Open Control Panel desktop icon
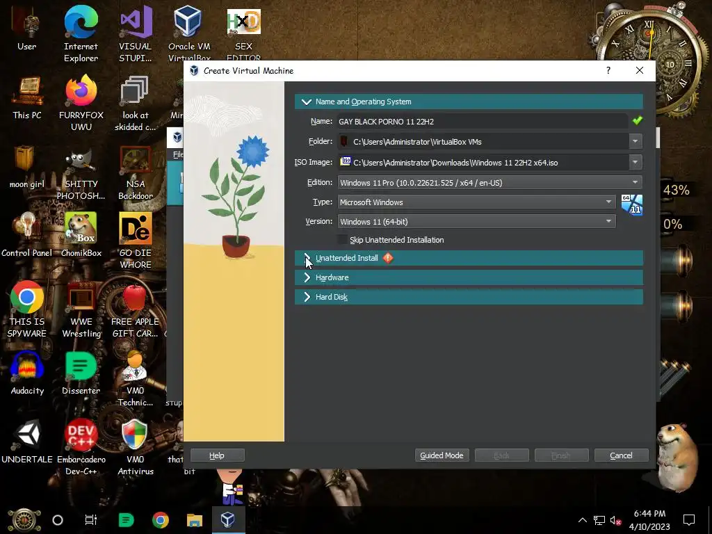712x534 pixels. 27,235
